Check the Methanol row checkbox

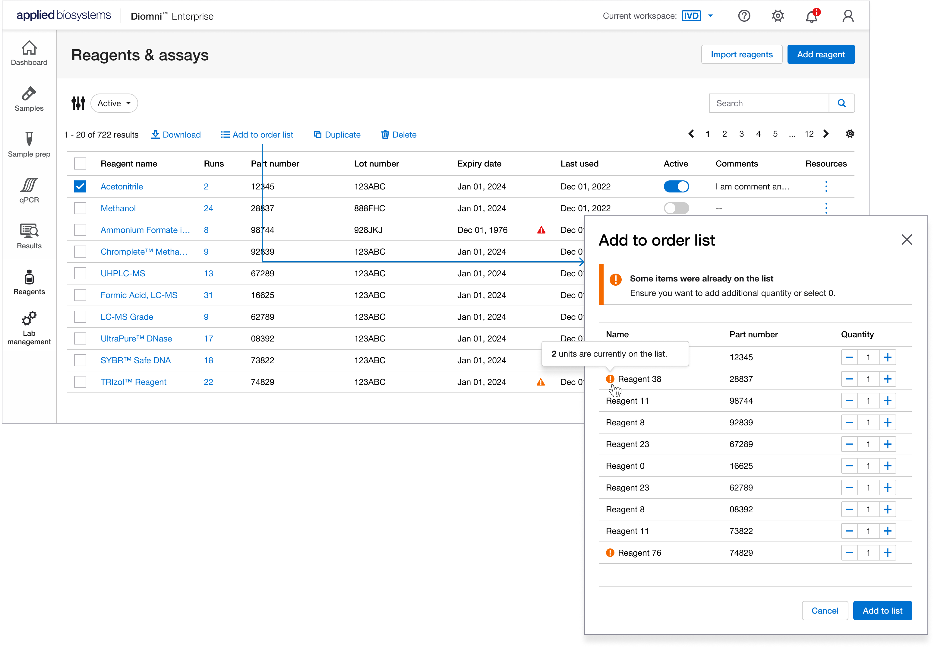coord(80,208)
